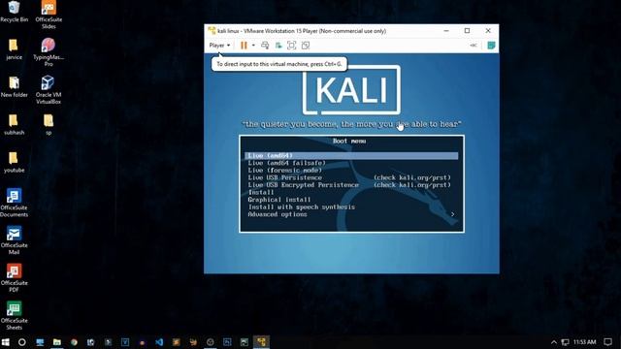Open the Player menu in VMware
The width and height of the screenshot is (621, 349).
[x=219, y=46]
